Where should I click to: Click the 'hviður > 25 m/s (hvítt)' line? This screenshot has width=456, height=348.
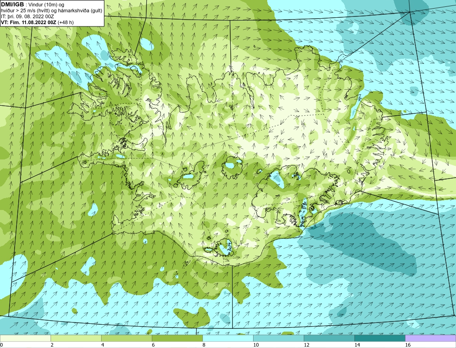pyautogui.click(x=25, y=10)
